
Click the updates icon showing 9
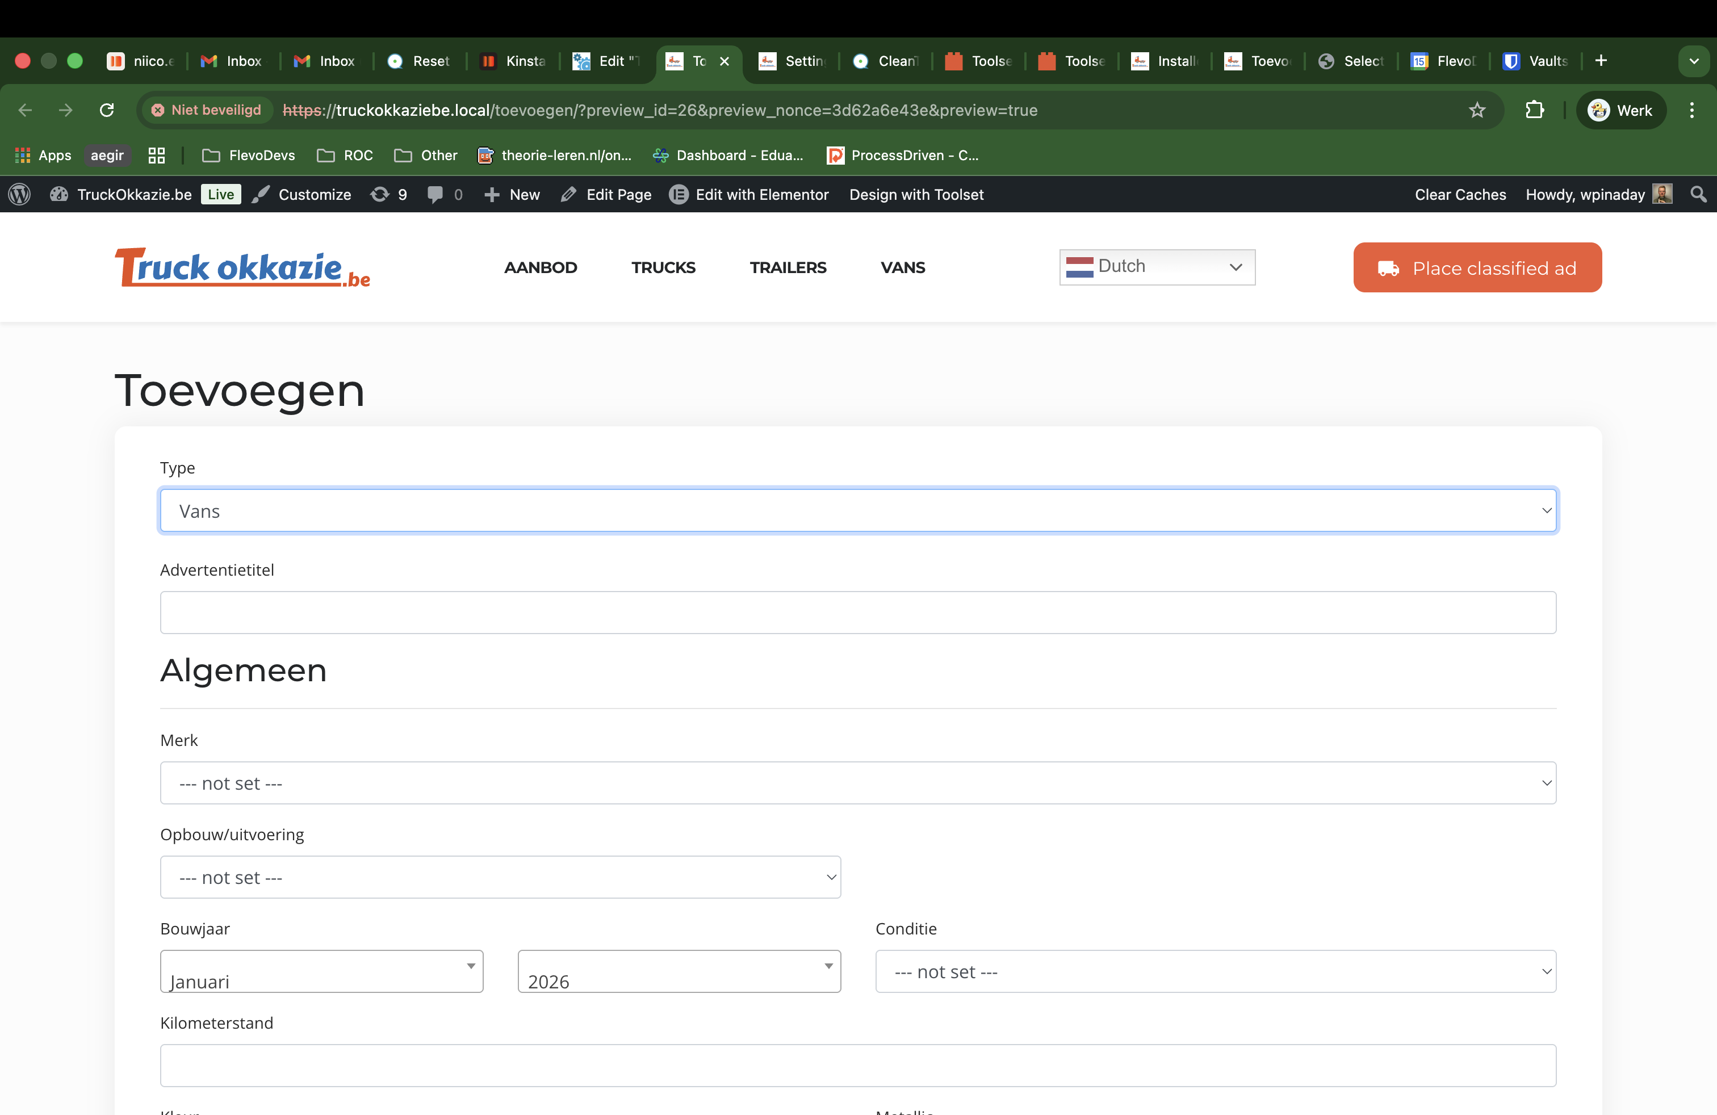click(x=389, y=194)
